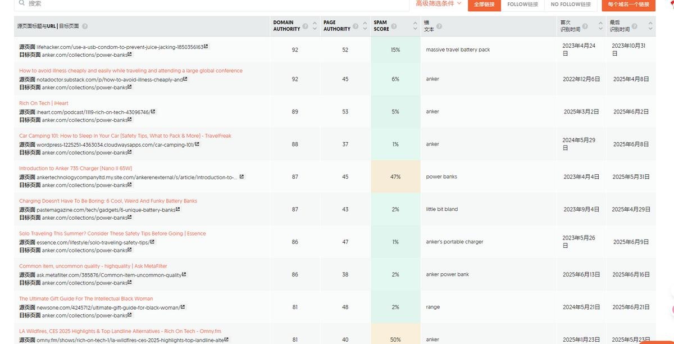Image resolution: width=674 pixels, height=344 pixels.
Task: Open 'Solo Traveling This Summer?' Essence link
Action: click(112, 234)
